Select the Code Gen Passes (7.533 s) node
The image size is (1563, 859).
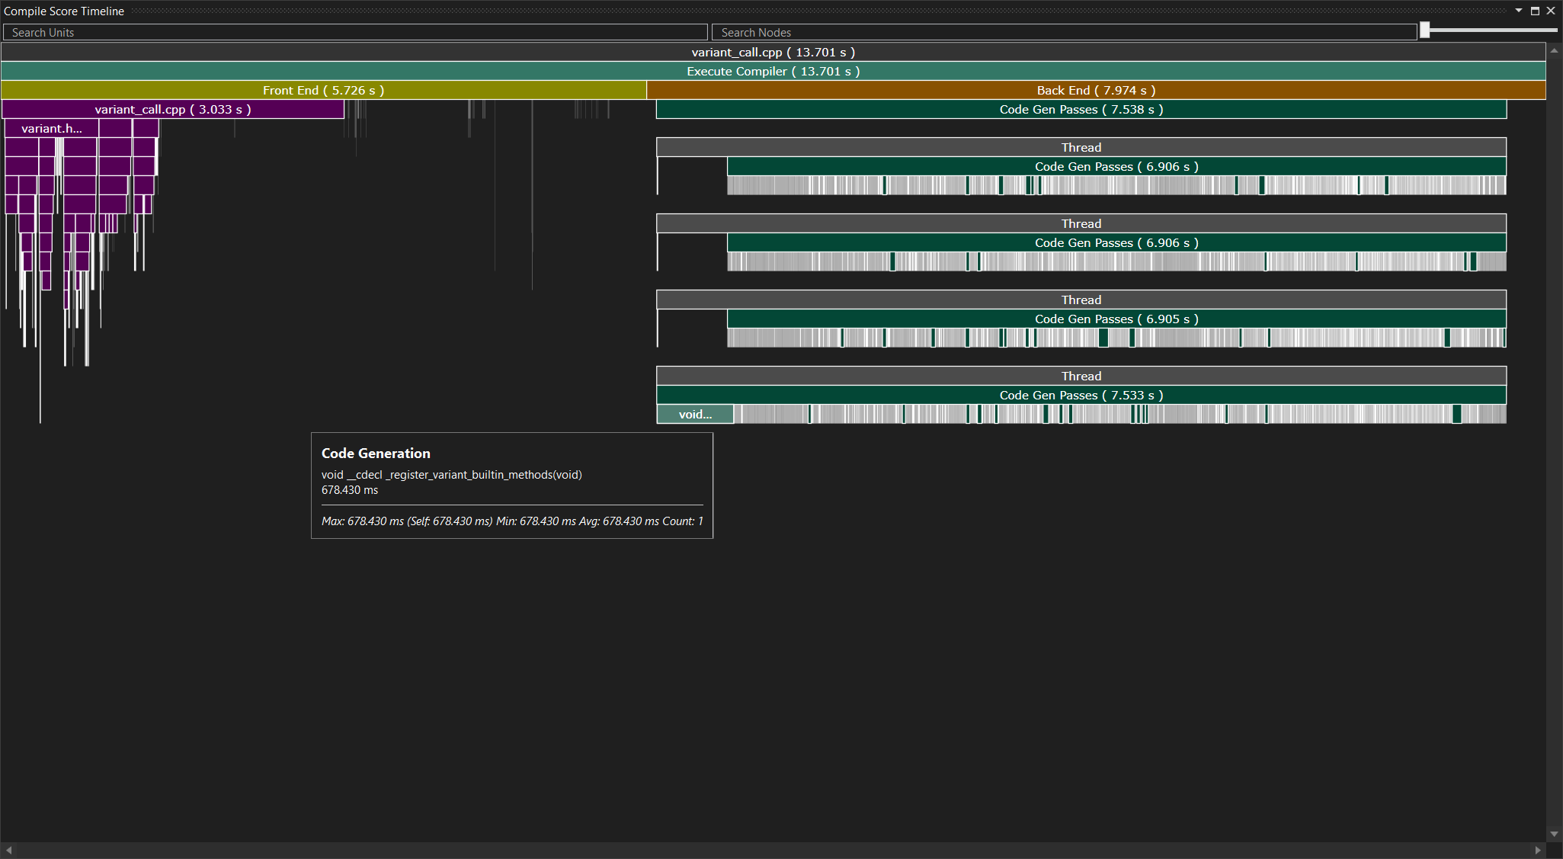coord(1081,395)
